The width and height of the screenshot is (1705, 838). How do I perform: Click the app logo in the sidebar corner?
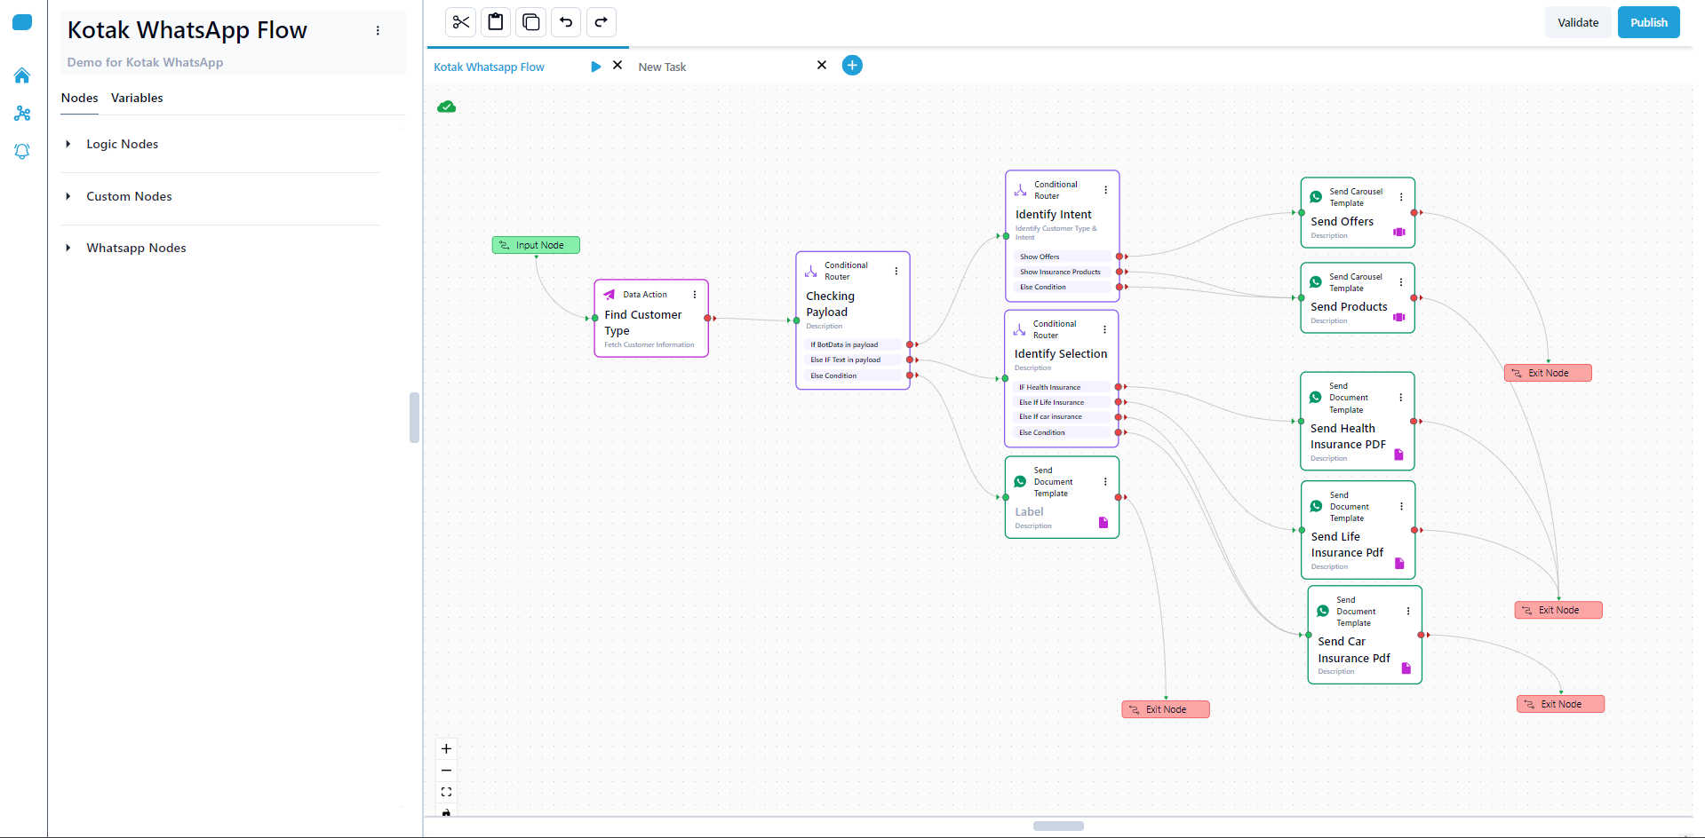pyautogui.click(x=22, y=22)
